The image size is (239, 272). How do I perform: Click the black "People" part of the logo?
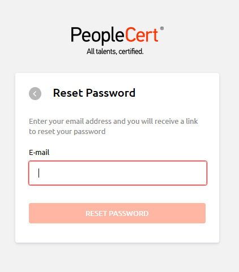click(97, 36)
